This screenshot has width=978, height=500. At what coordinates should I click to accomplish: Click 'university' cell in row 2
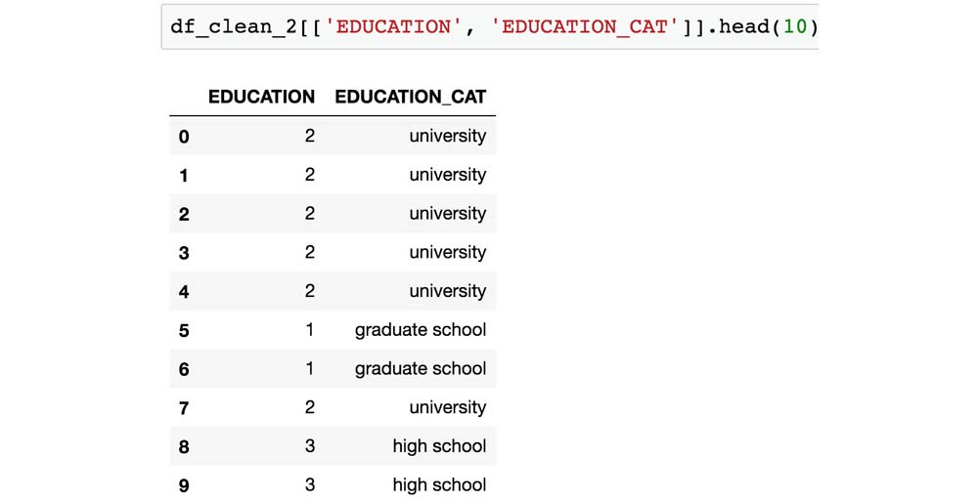pos(447,213)
